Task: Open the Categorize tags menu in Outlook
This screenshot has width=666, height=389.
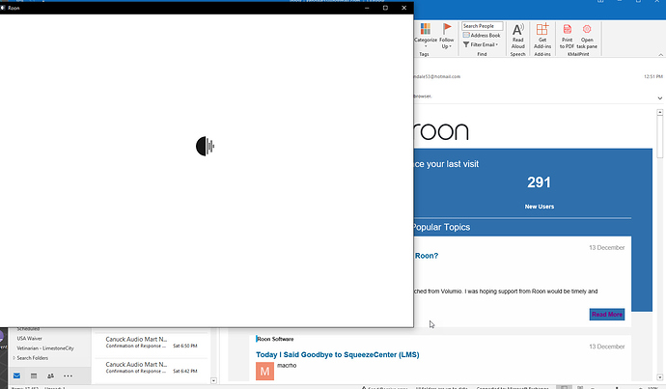Action: tap(425, 36)
